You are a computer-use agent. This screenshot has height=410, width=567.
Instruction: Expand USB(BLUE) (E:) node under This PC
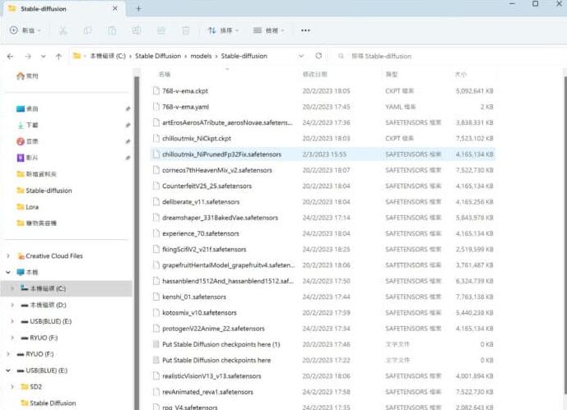12,321
